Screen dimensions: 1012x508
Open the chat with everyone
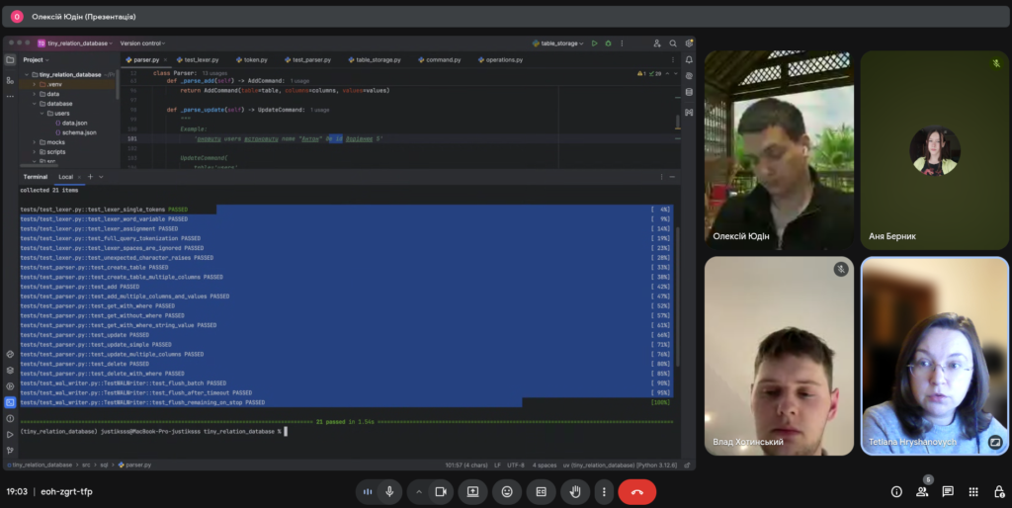pos(948,491)
